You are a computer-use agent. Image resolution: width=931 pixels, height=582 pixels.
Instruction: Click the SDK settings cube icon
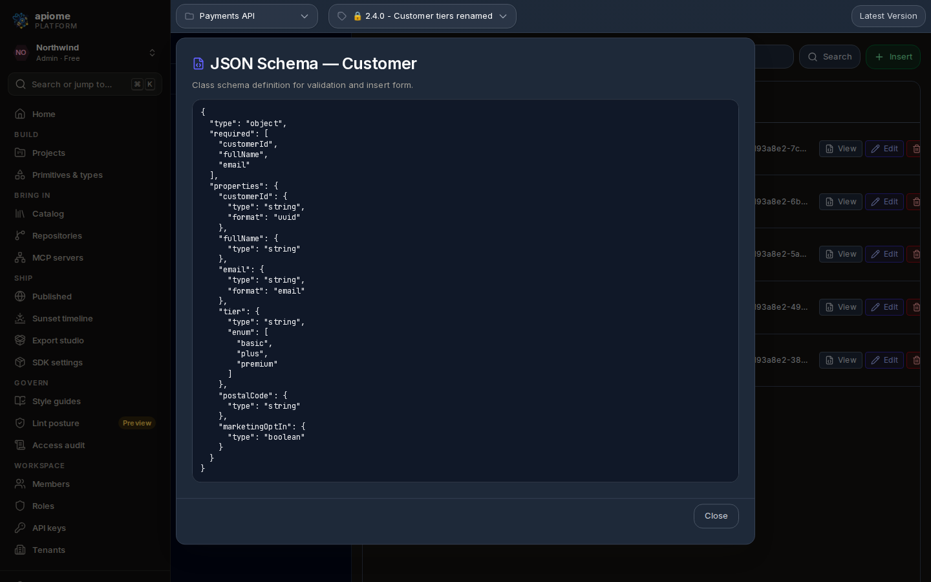coord(20,362)
